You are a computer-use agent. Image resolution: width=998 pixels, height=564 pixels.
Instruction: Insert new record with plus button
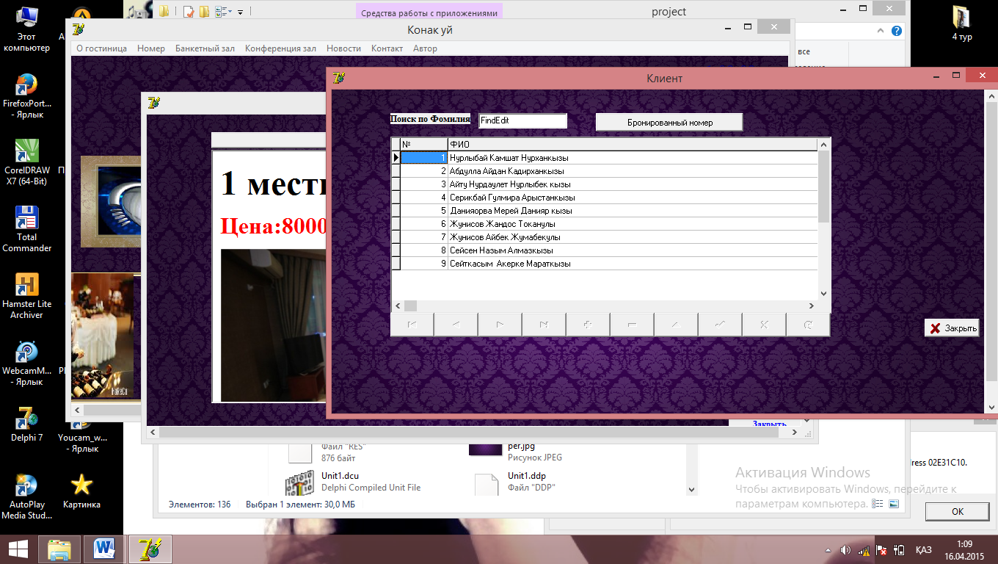tap(589, 325)
